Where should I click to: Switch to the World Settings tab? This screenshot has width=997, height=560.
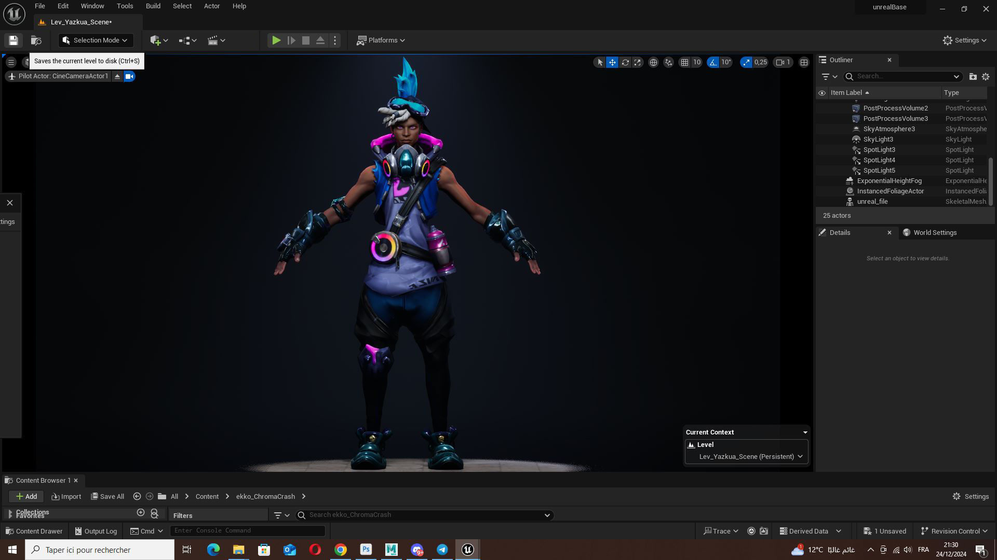click(935, 233)
